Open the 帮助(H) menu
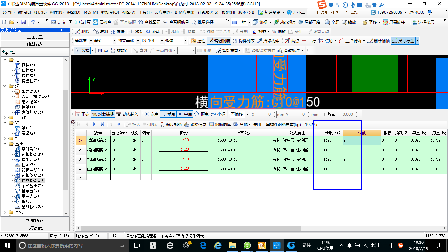448x252 pixels. click(x=228, y=12)
